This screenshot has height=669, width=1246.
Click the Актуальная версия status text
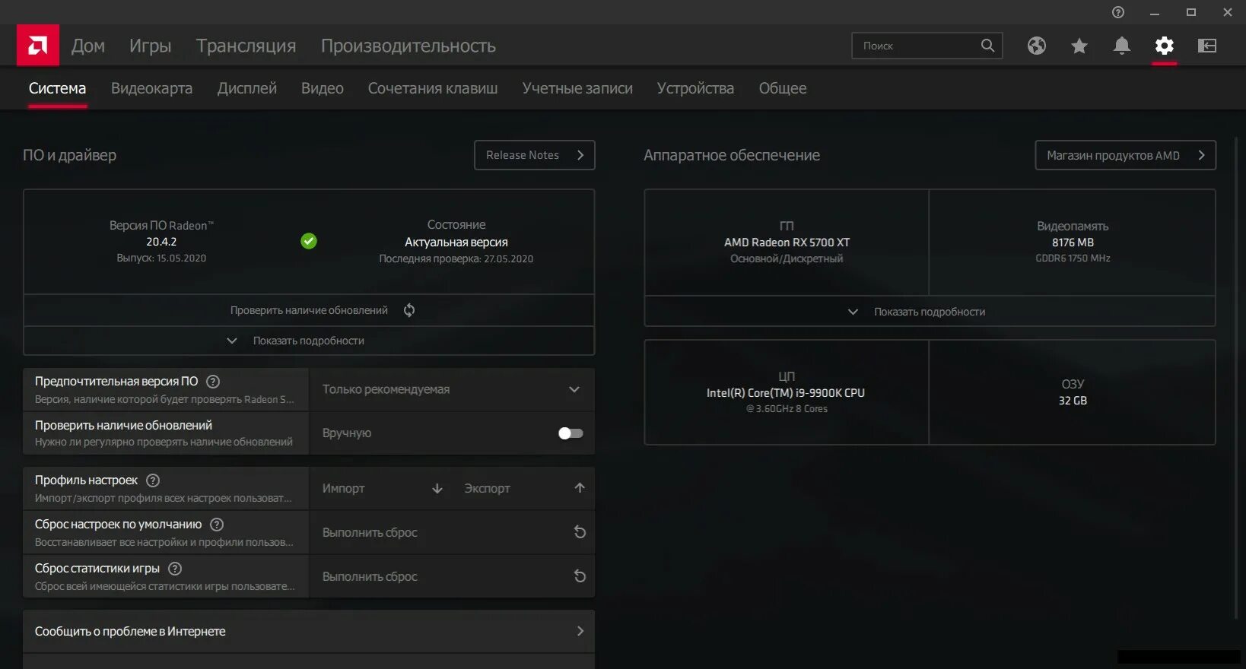click(456, 242)
